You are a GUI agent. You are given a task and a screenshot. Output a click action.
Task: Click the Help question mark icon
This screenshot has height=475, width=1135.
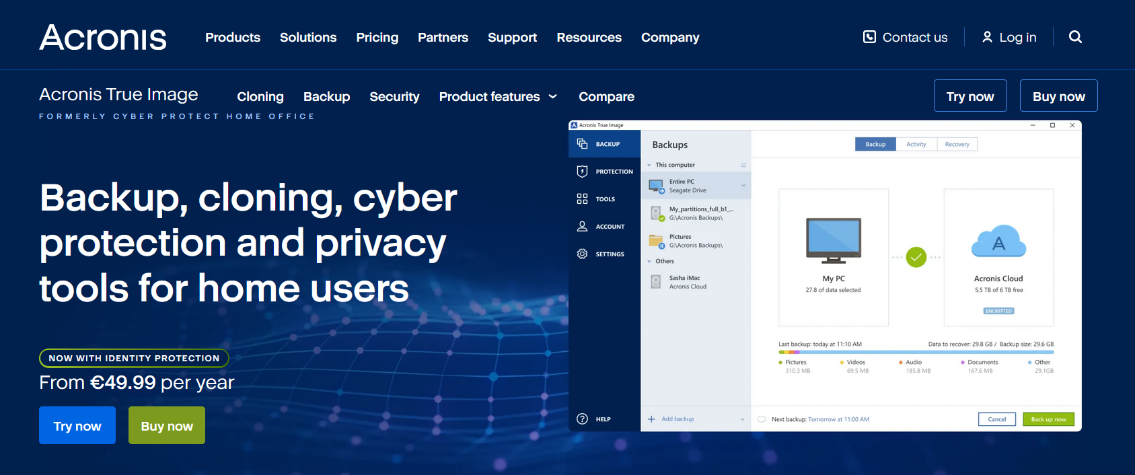pos(583,419)
